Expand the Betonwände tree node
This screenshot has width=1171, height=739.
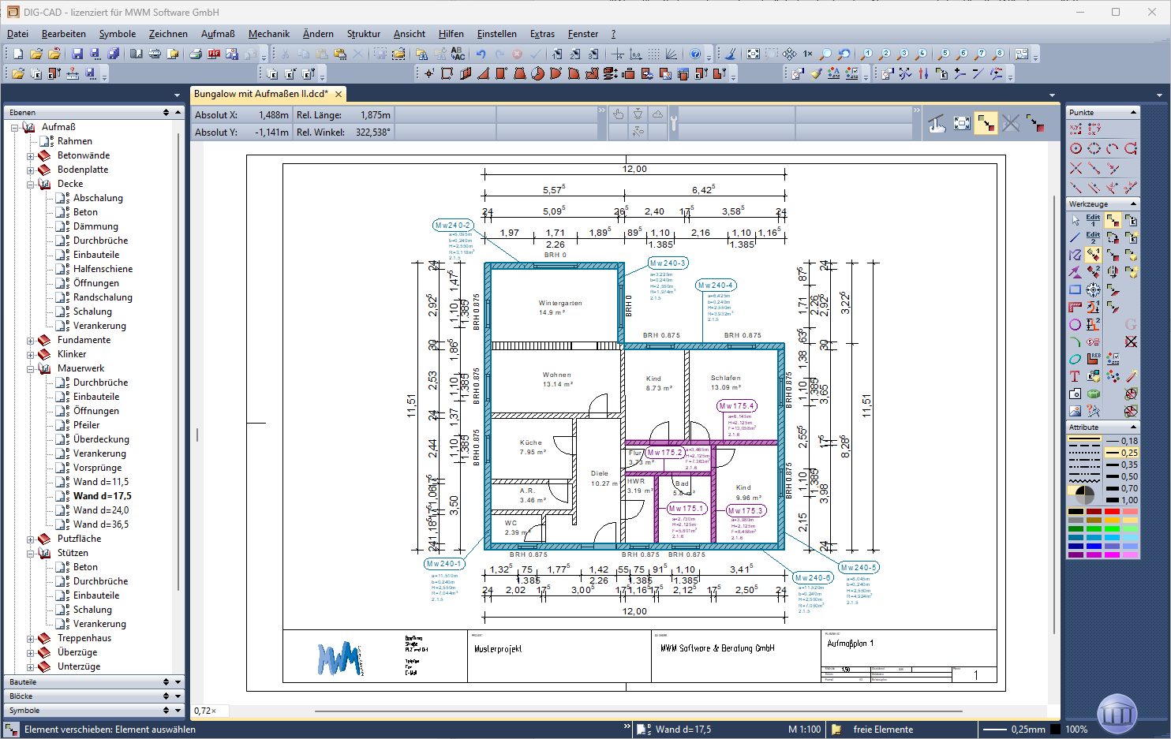[31, 155]
